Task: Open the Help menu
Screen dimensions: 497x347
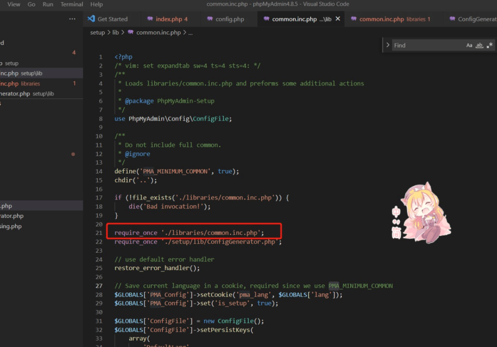Action: tap(96, 5)
